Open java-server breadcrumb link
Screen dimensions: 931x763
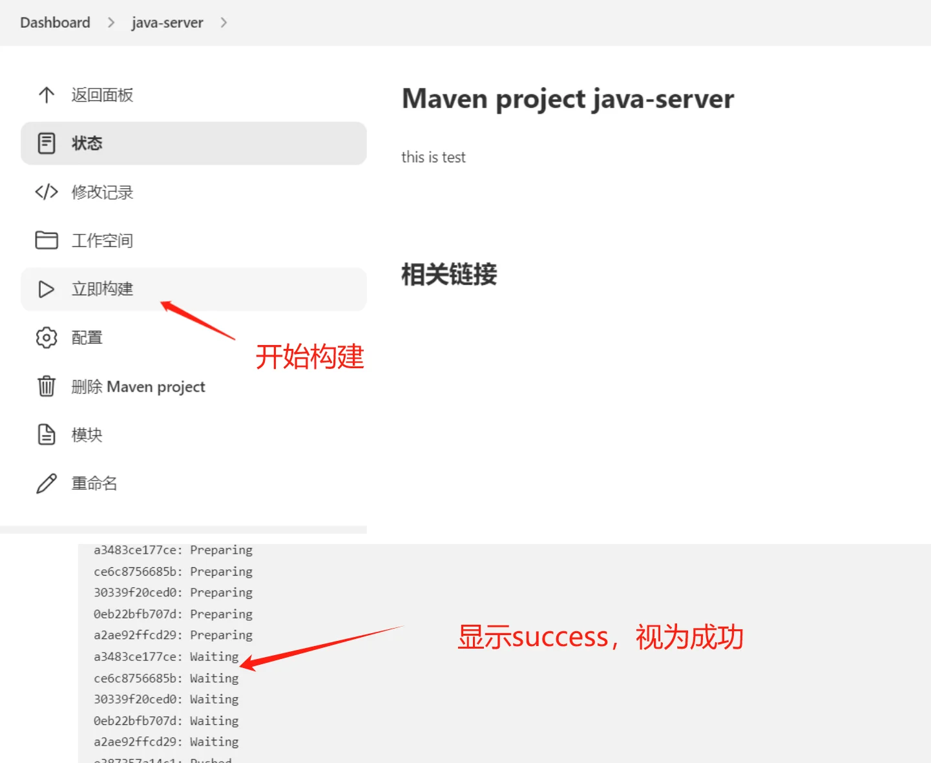point(167,23)
